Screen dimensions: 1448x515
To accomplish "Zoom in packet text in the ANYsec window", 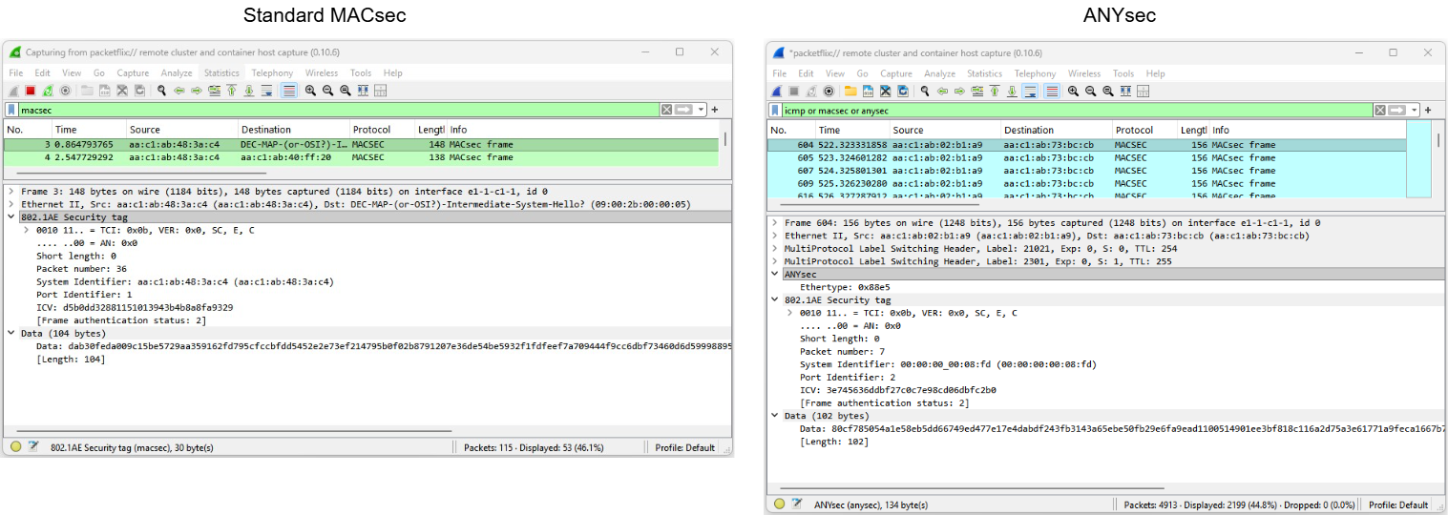I will pyautogui.click(x=1073, y=91).
